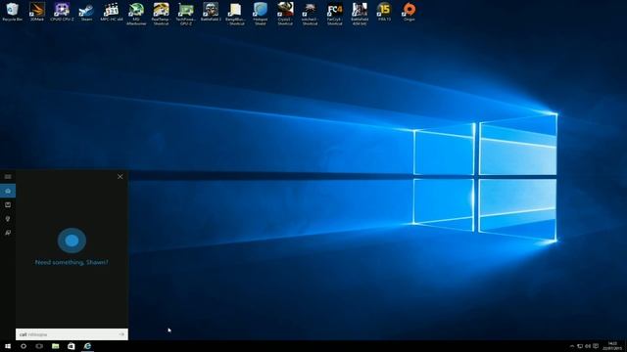Select the CPUID CPU-Z desktop shortcut
The width and height of the screenshot is (627, 352).
tap(62, 12)
